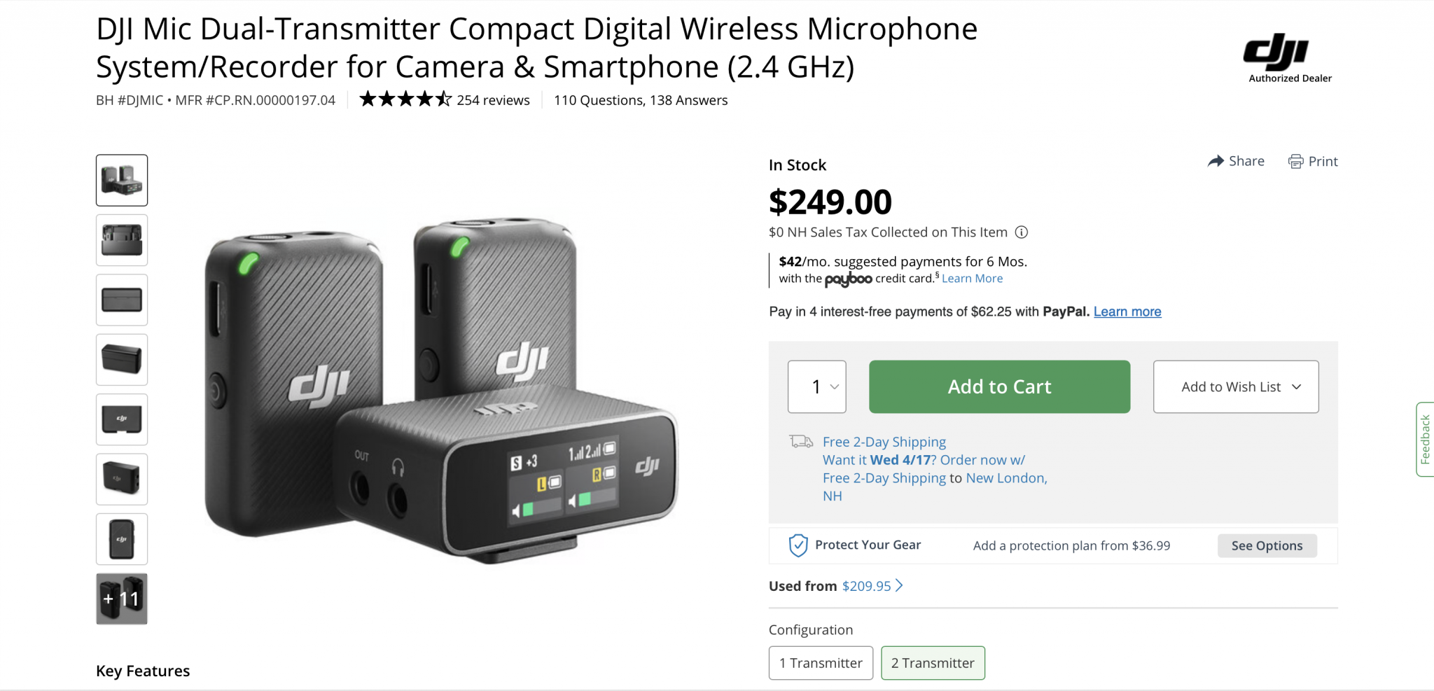Click the Share arrow icon
The width and height of the screenshot is (1434, 691).
(x=1216, y=162)
